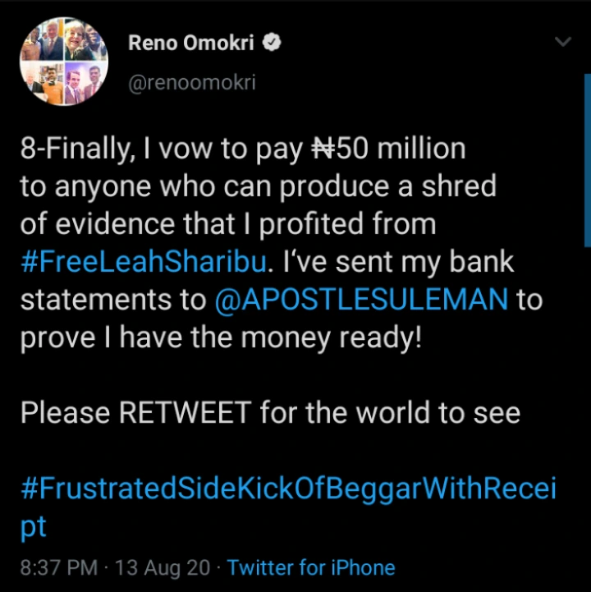Image resolution: width=591 pixels, height=592 pixels.
Task: Click the "statements to" text
Action: (112, 300)
